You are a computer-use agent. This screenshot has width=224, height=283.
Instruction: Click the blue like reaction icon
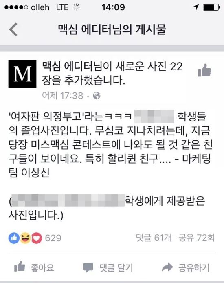pyautogui.click(x=14, y=238)
